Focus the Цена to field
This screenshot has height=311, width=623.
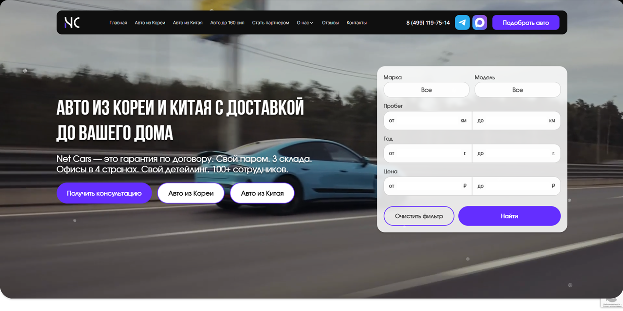[516, 186]
